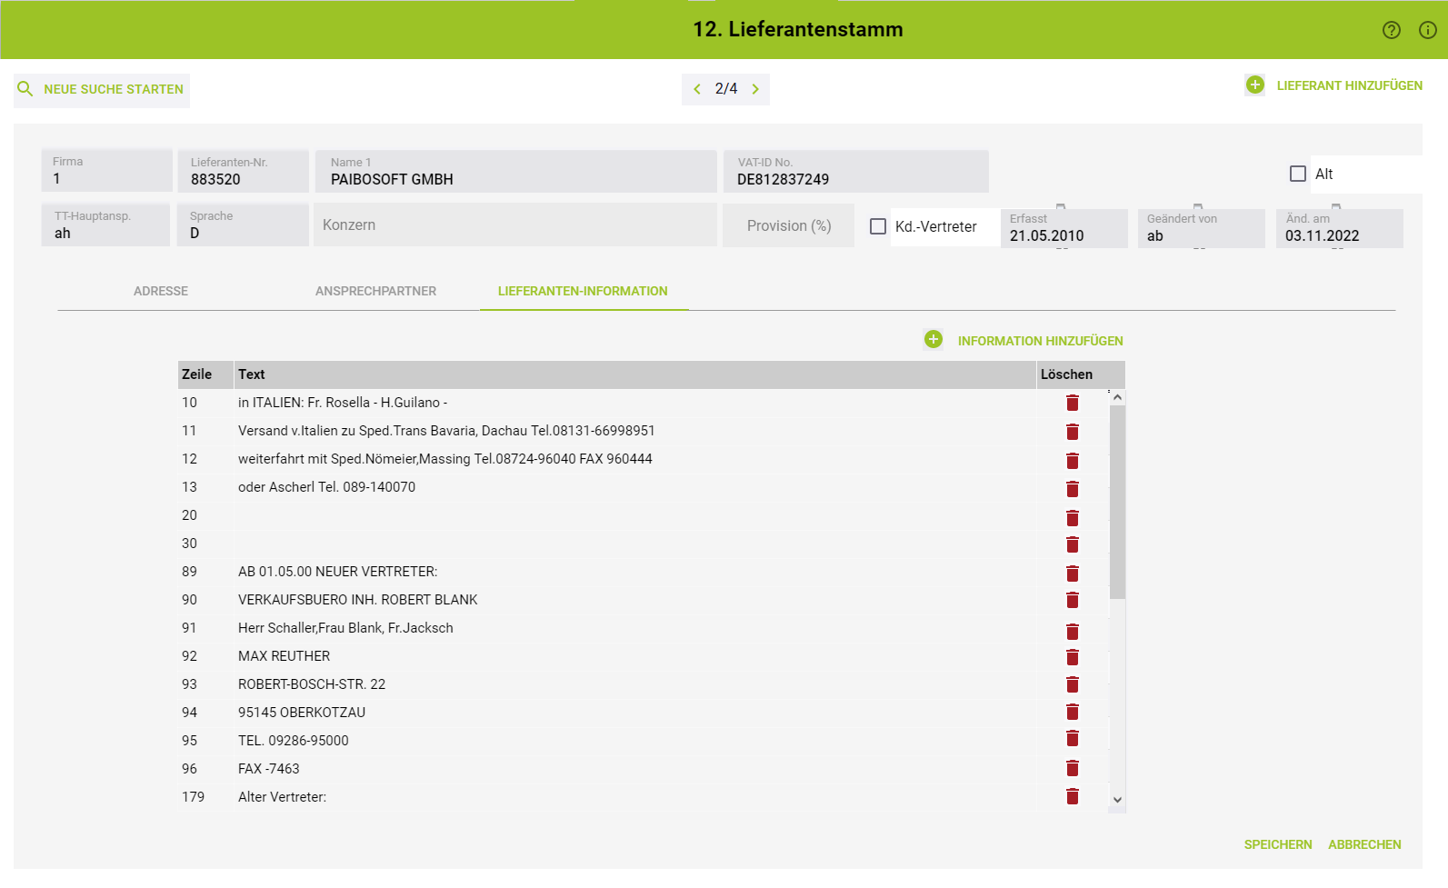Click the green plus to add Lieferant
1448x888 pixels.
pos(1254,85)
